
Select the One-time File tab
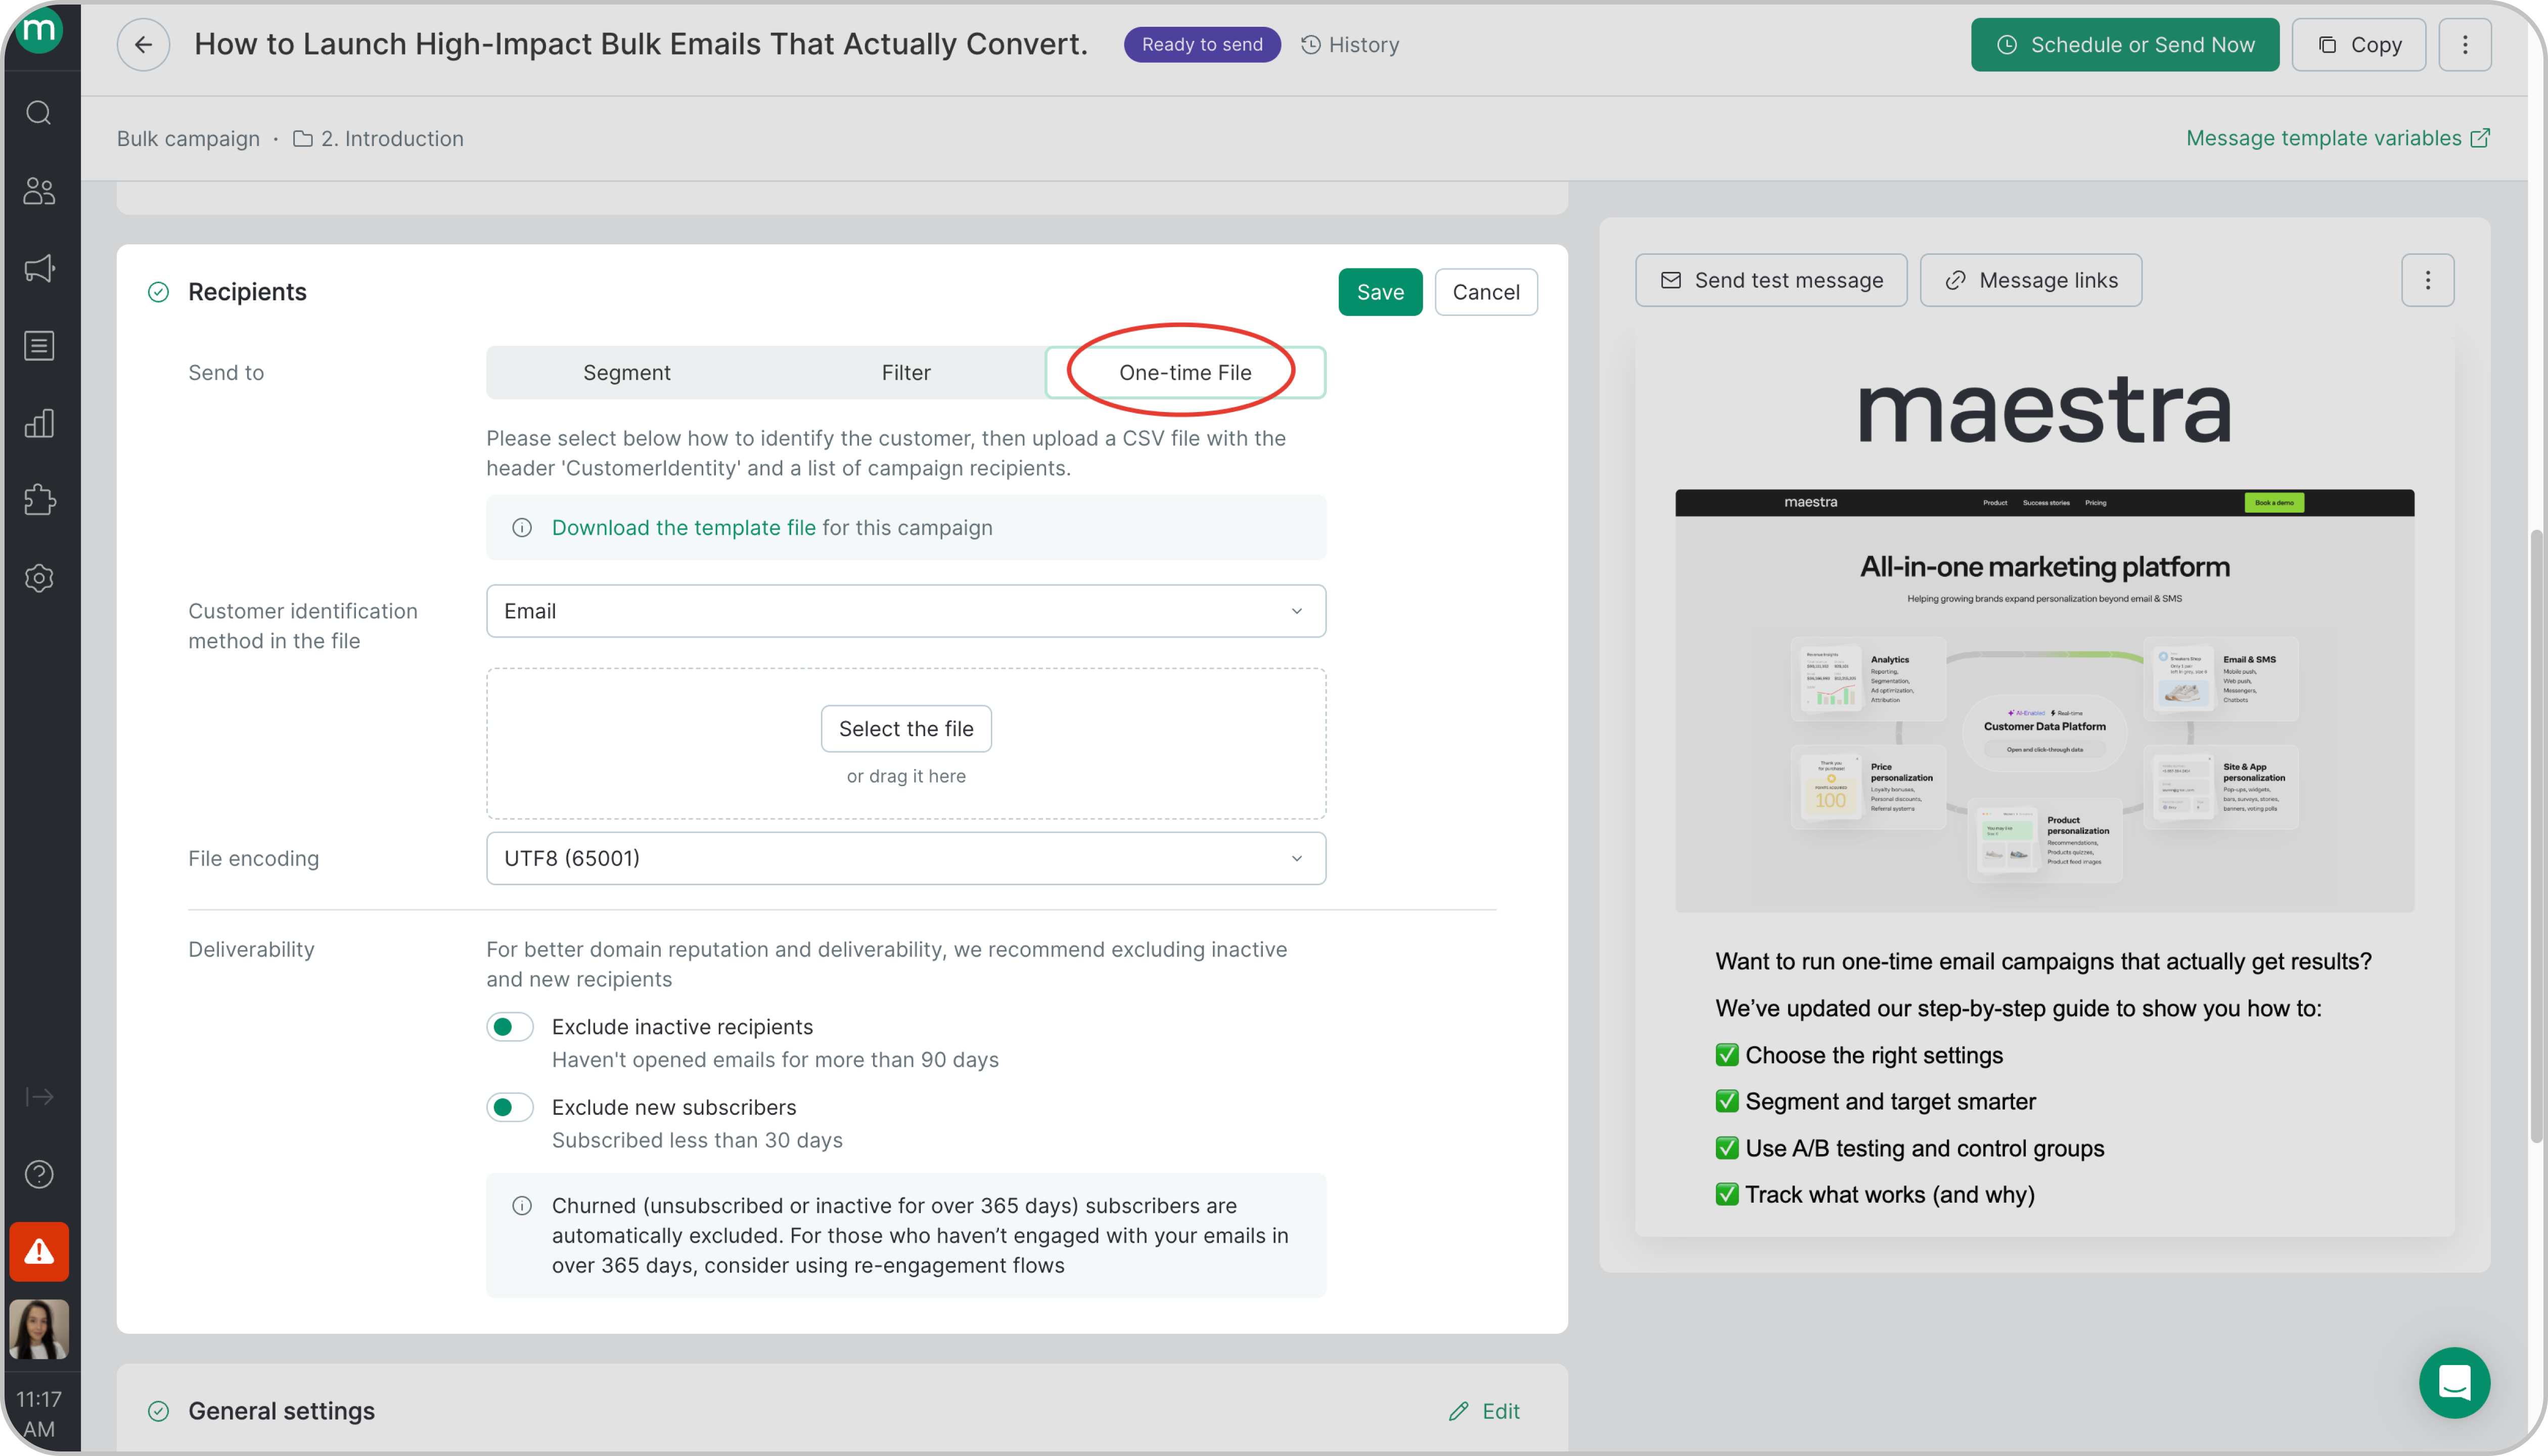point(1185,373)
